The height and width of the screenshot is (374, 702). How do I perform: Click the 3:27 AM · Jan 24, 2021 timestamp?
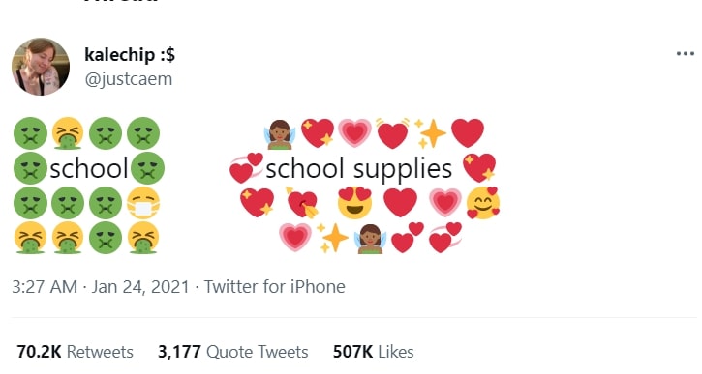[101, 287]
